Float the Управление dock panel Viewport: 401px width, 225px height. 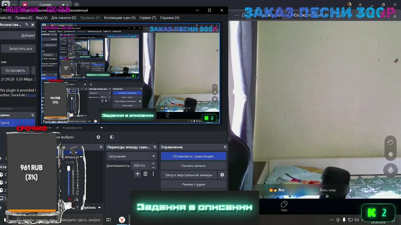coord(225,147)
